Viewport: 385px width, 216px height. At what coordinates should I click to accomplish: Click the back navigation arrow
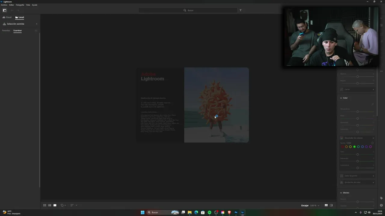(x=12, y=10)
